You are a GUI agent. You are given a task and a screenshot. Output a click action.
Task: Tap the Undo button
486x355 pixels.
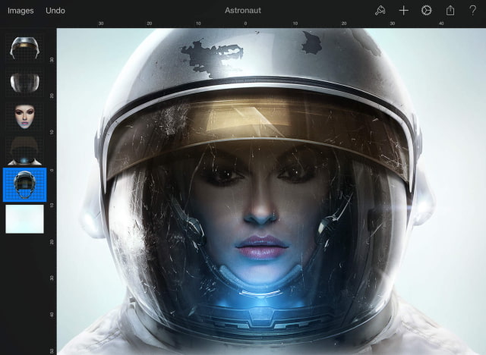55,11
